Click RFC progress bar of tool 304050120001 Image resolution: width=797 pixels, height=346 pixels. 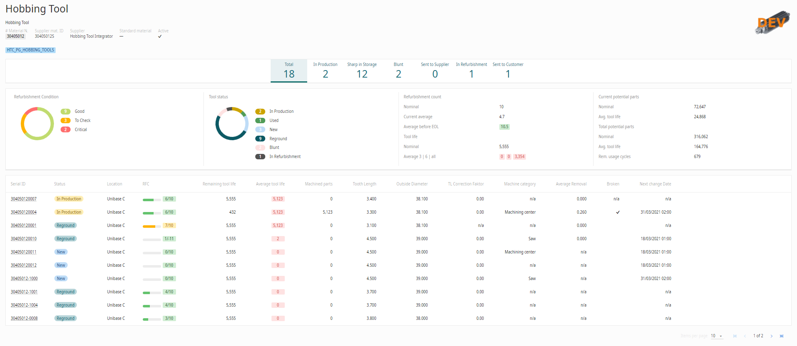coord(152,226)
